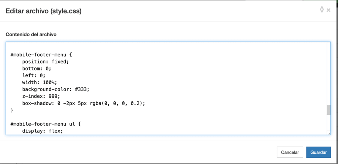338x164 pixels.
Task: Click the scrollbar track above the thumb
Action: 328,72
